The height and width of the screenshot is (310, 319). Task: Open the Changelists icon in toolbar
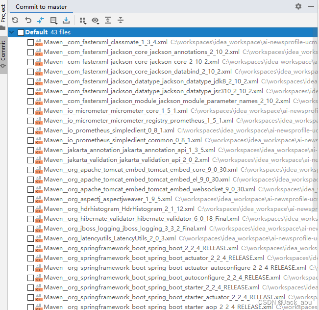pos(53,21)
